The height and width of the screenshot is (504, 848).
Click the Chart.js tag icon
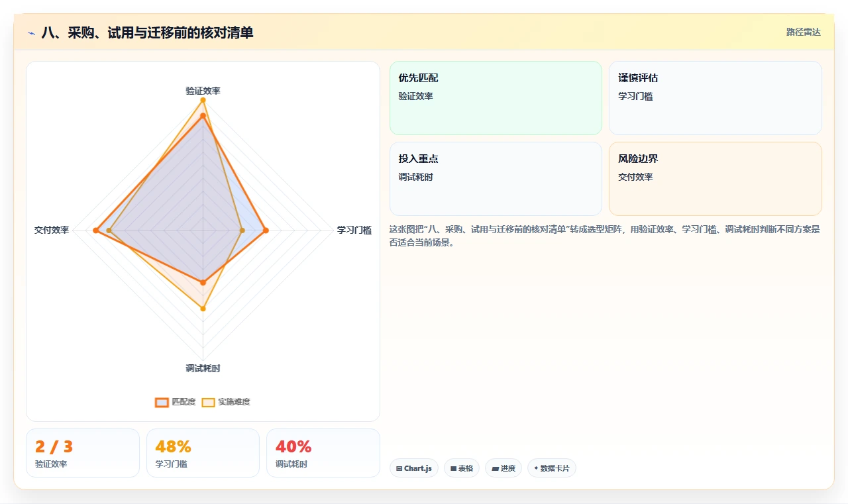tap(399, 468)
